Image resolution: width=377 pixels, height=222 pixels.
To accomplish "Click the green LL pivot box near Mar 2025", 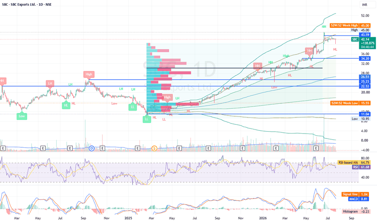I will pyautogui.click(x=147, y=119).
